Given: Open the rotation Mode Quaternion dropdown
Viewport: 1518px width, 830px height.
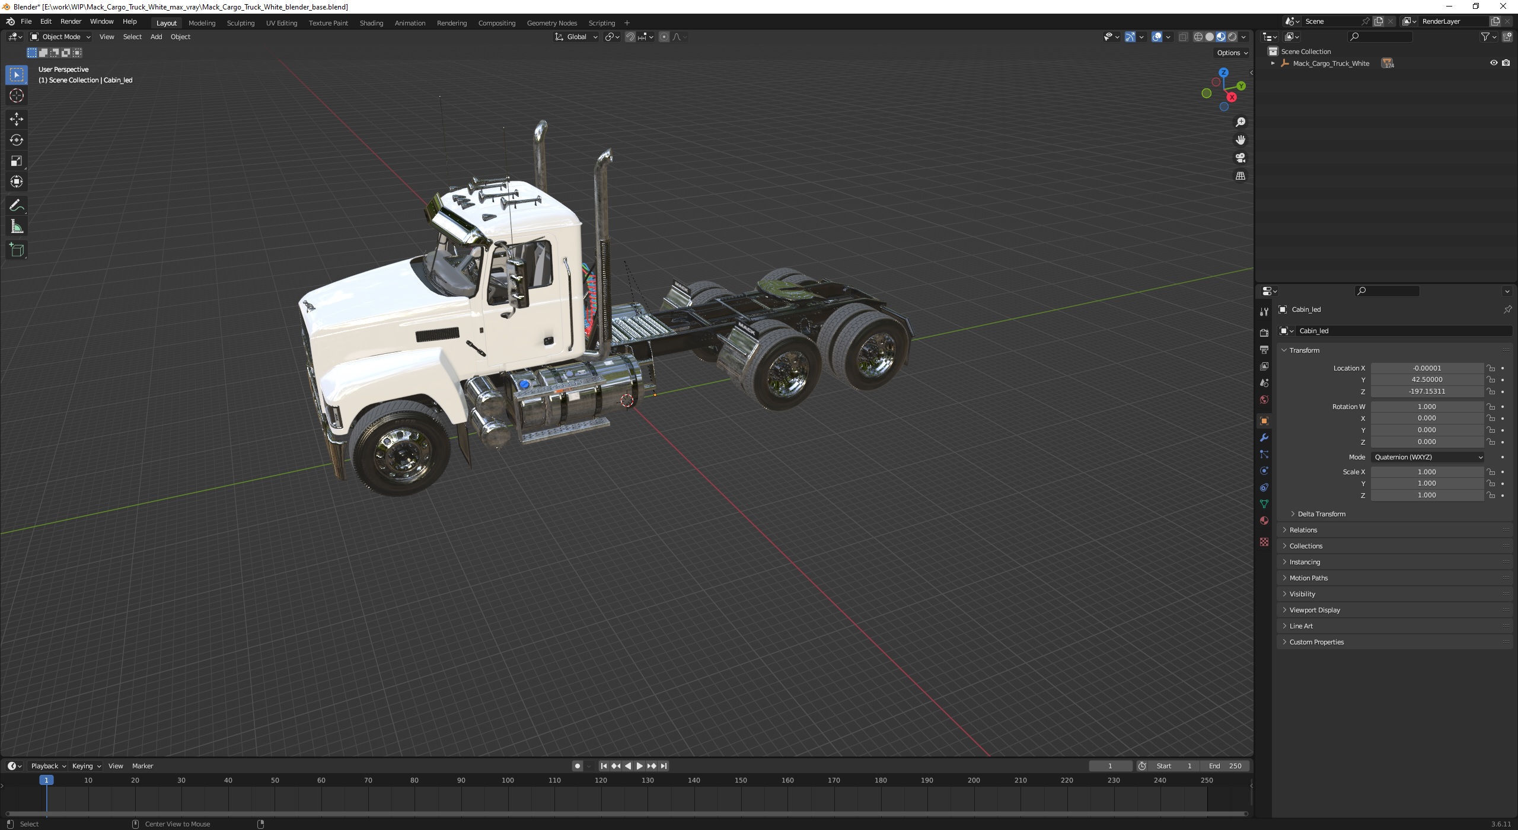Looking at the screenshot, I should click(1427, 457).
